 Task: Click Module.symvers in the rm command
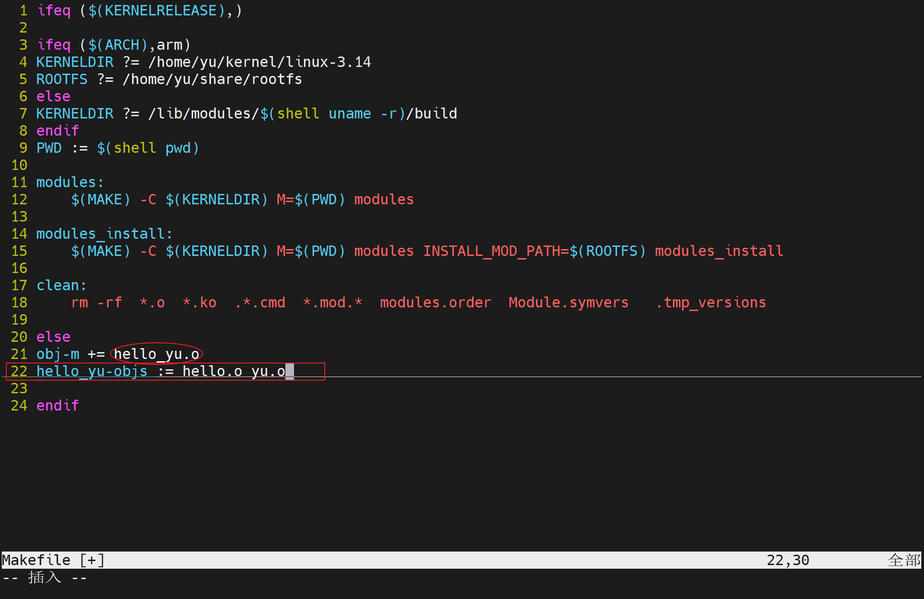568,302
